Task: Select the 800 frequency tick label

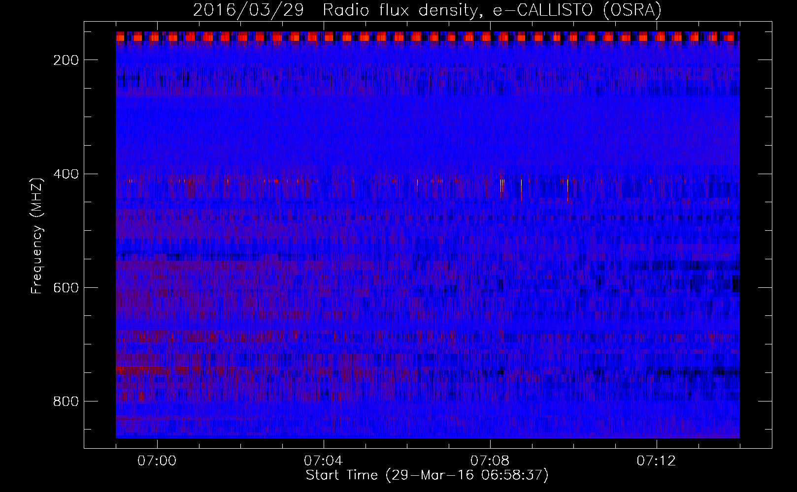Action: 66,401
